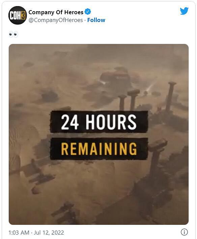
Task: Click the Jul 12, 2022 date
Action: pos(49,233)
